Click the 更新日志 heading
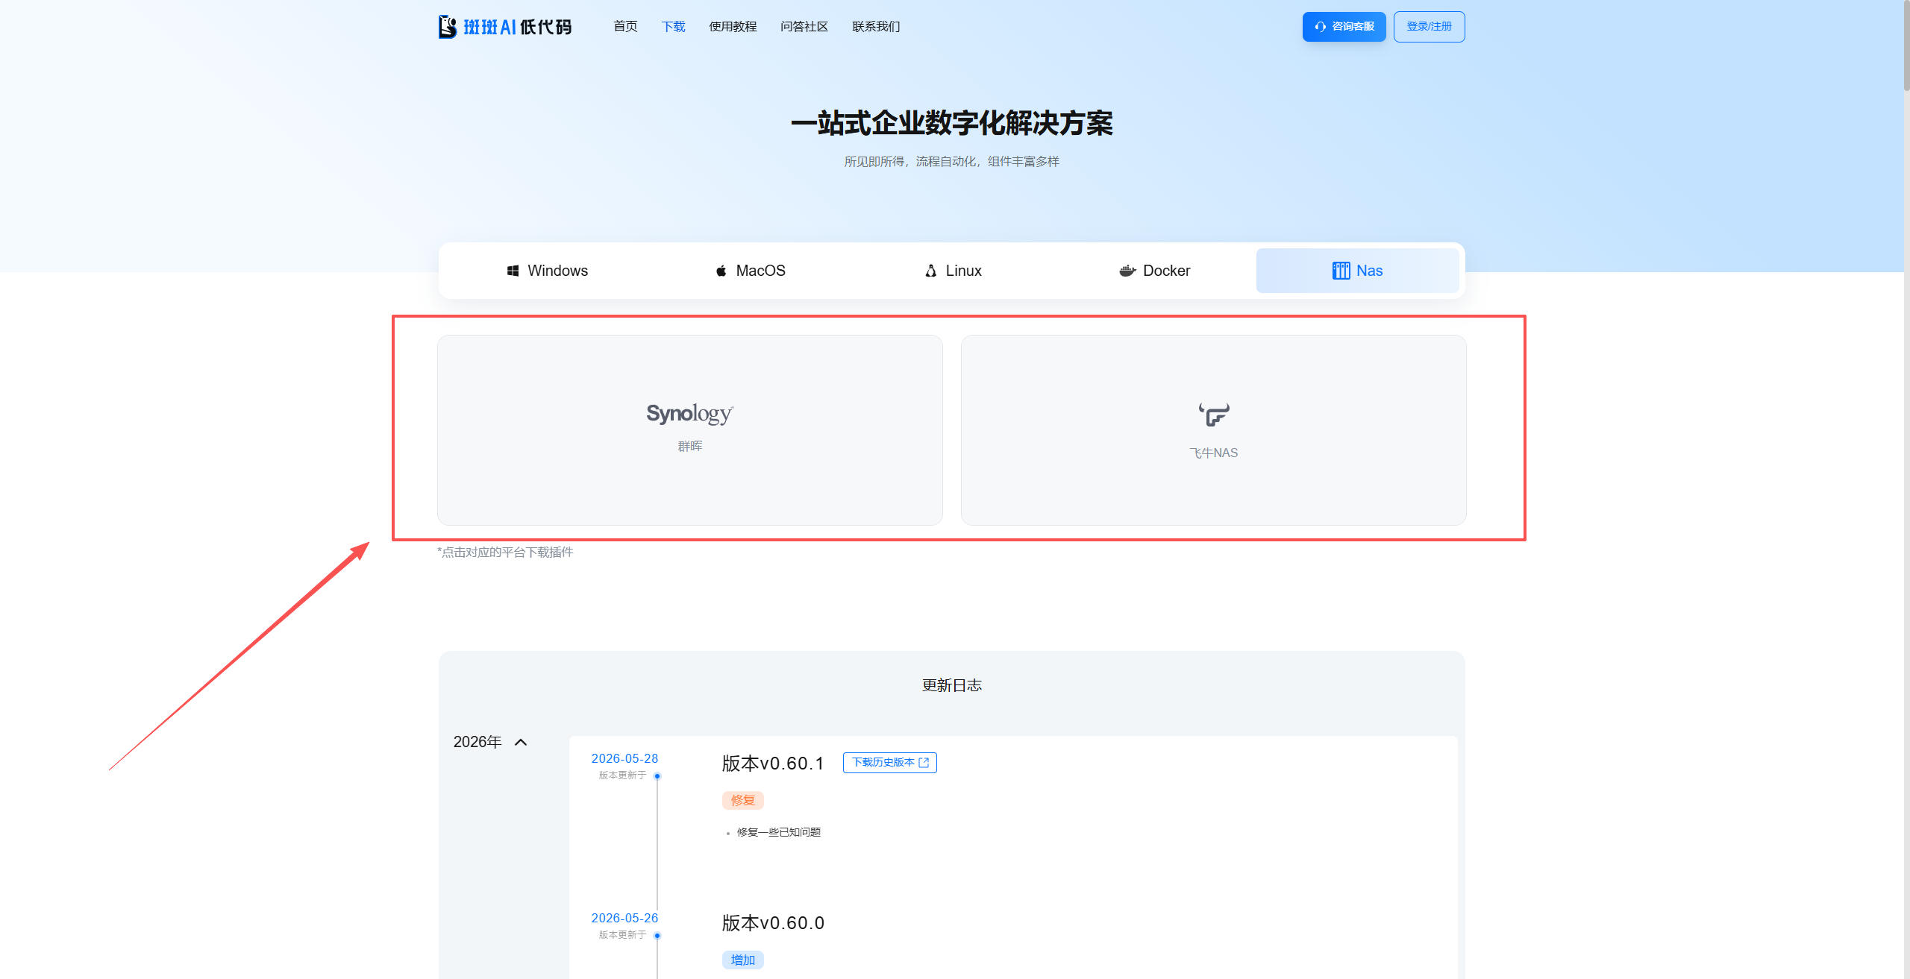Image resolution: width=1910 pixels, height=979 pixels. (x=952, y=685)
